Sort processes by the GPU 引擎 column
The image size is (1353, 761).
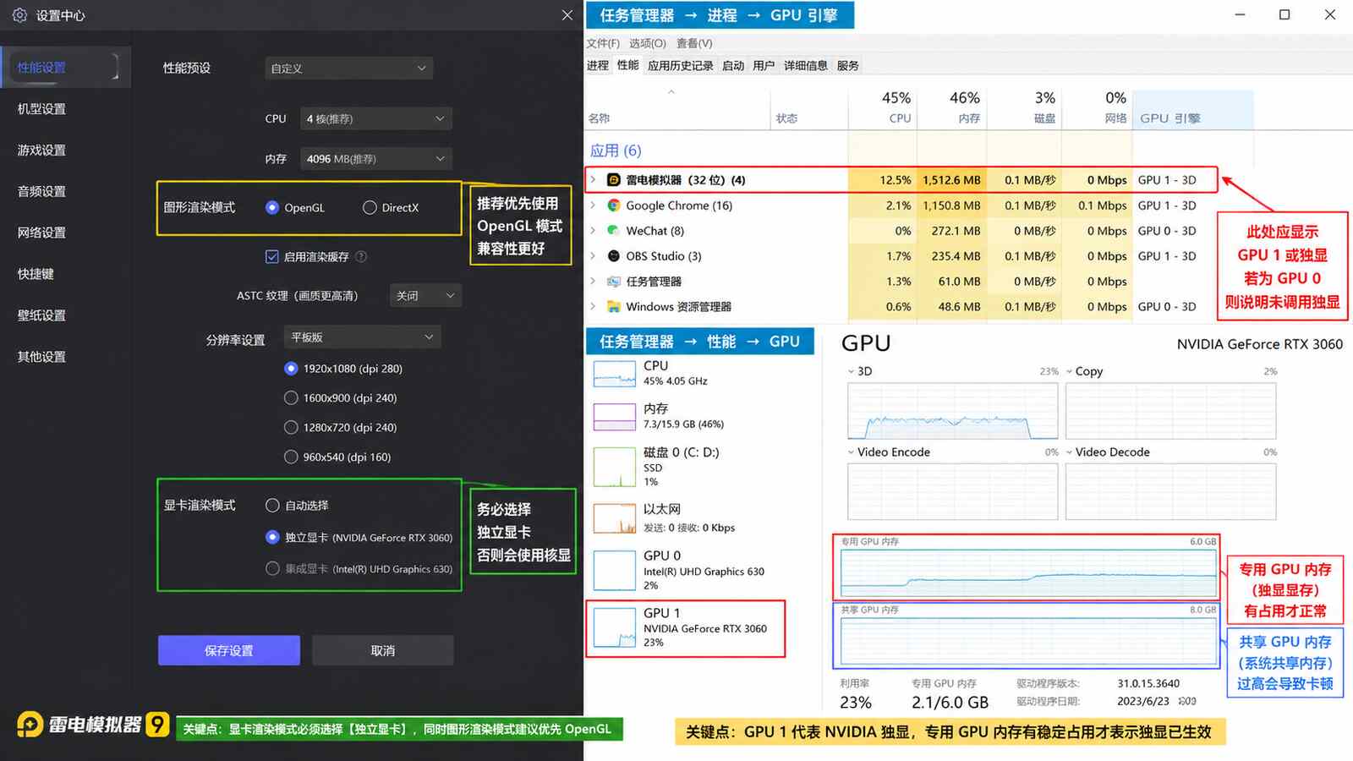[1192, 109]
